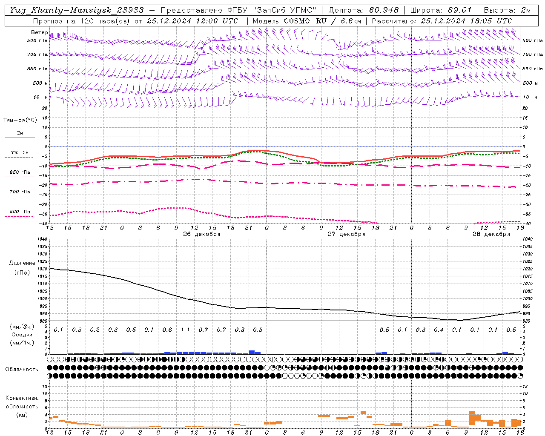Click the Осадки precipitation panel label

pos(22,335)
